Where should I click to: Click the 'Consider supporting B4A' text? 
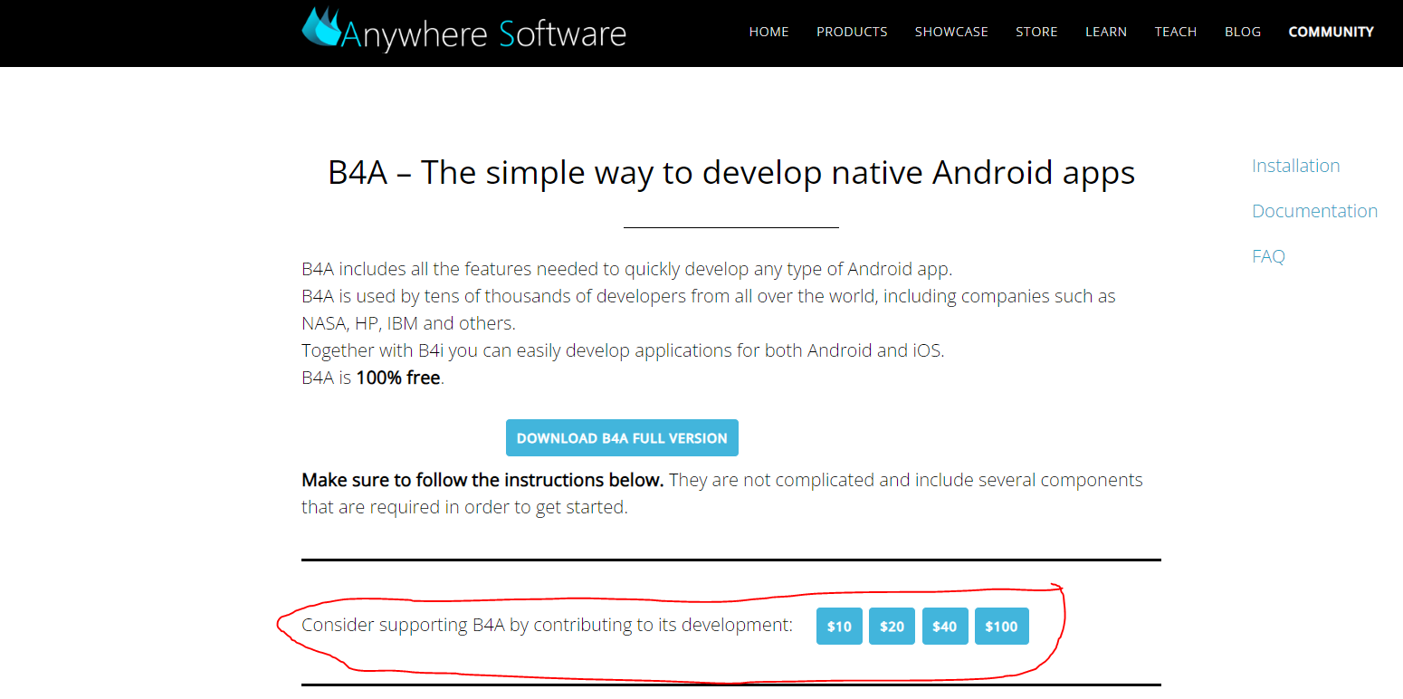[547, 625]
